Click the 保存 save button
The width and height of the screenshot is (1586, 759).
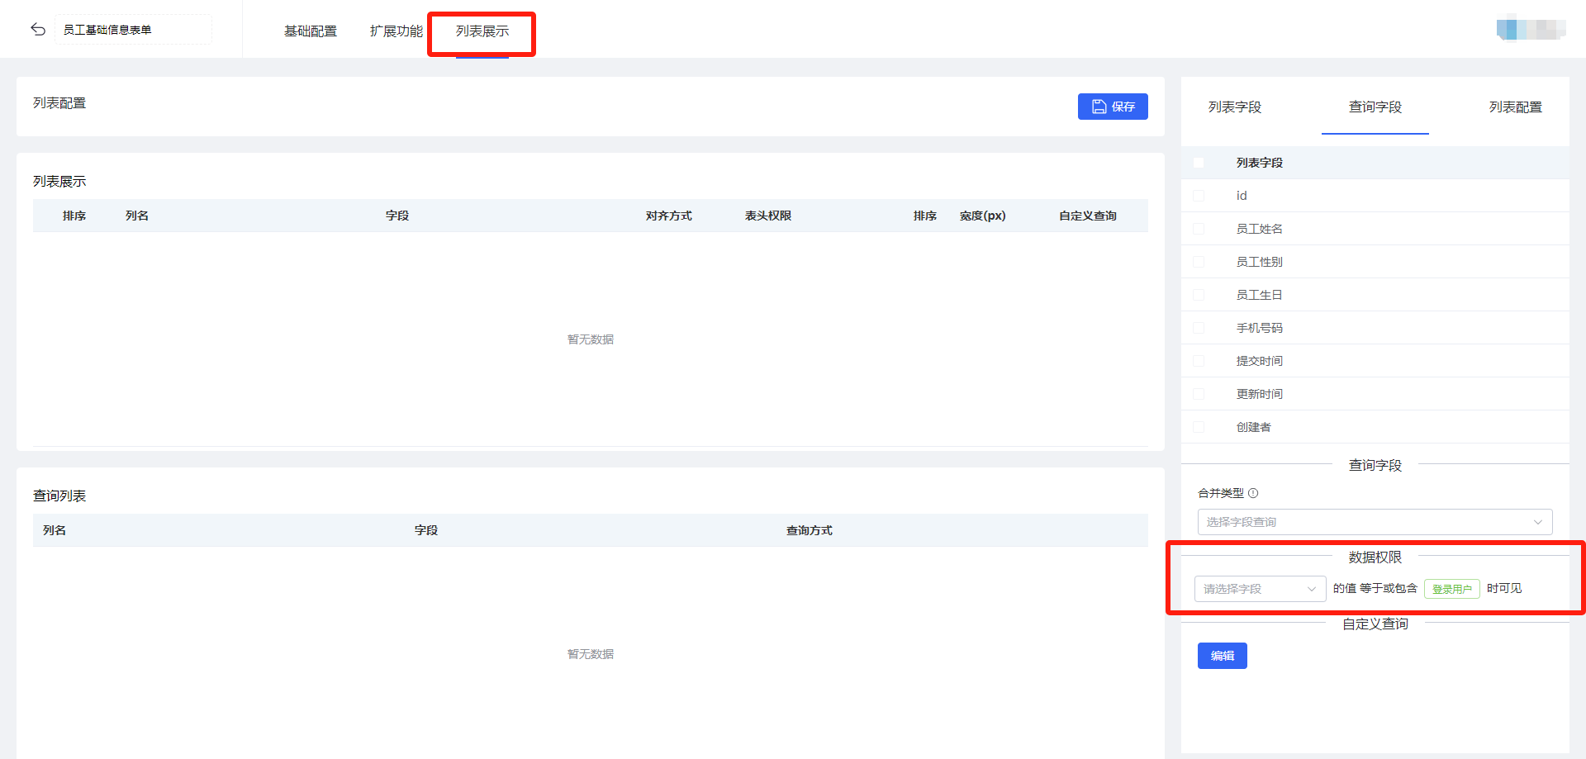1112,107
